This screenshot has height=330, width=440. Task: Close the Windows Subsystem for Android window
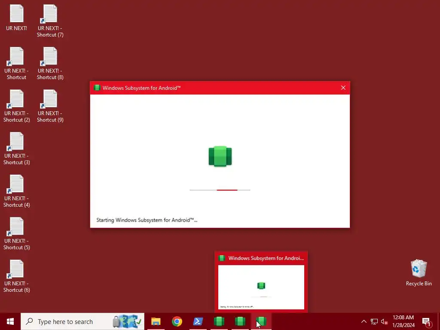click(x=343, y=88)
